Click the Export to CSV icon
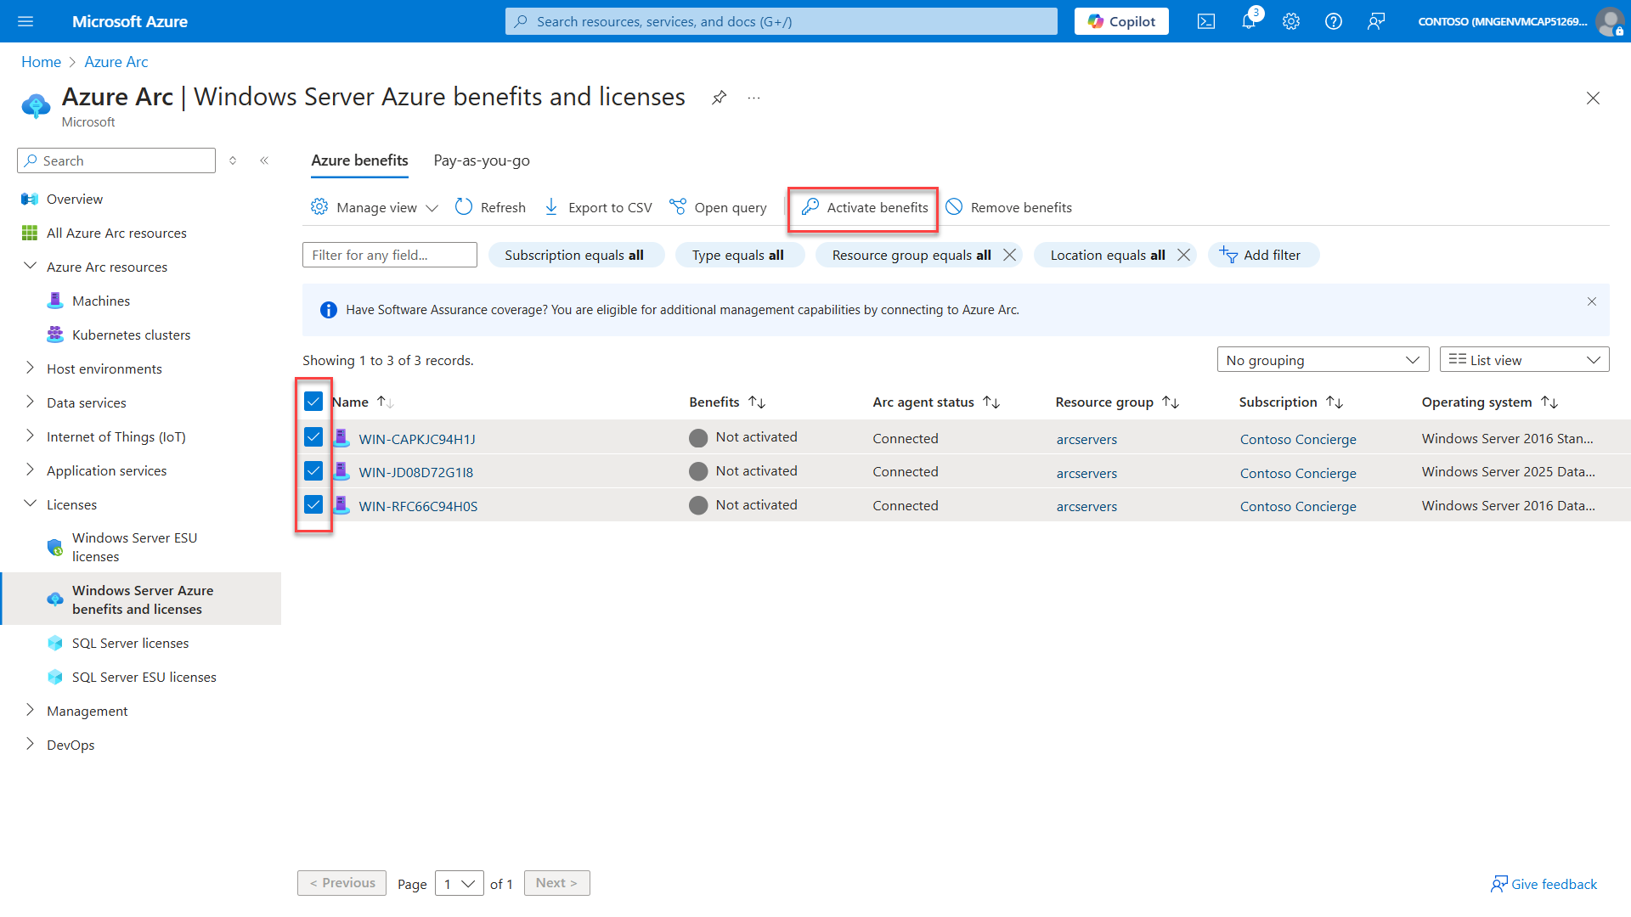 pos(551,206)
